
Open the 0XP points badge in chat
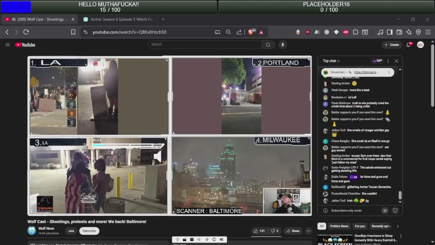pos(377,61)
